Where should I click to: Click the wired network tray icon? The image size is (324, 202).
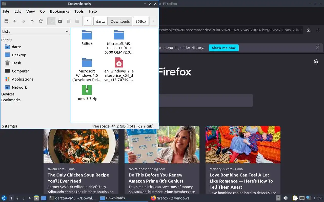[x=302, y=198]
